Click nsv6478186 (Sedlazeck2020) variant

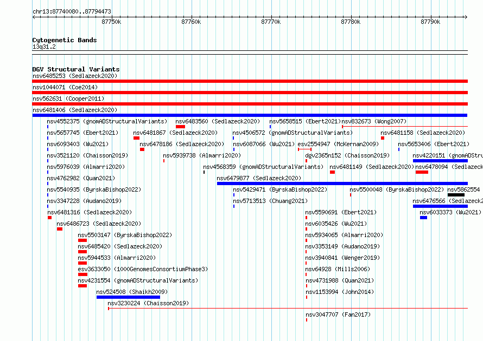pos(182,144)
